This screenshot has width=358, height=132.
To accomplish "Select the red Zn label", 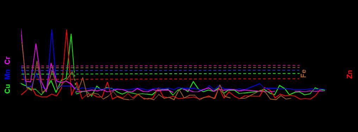I will (x=349, y=74).
